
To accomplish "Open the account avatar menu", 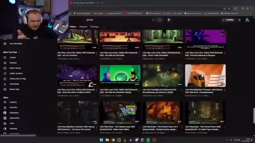I will point(247,20).
